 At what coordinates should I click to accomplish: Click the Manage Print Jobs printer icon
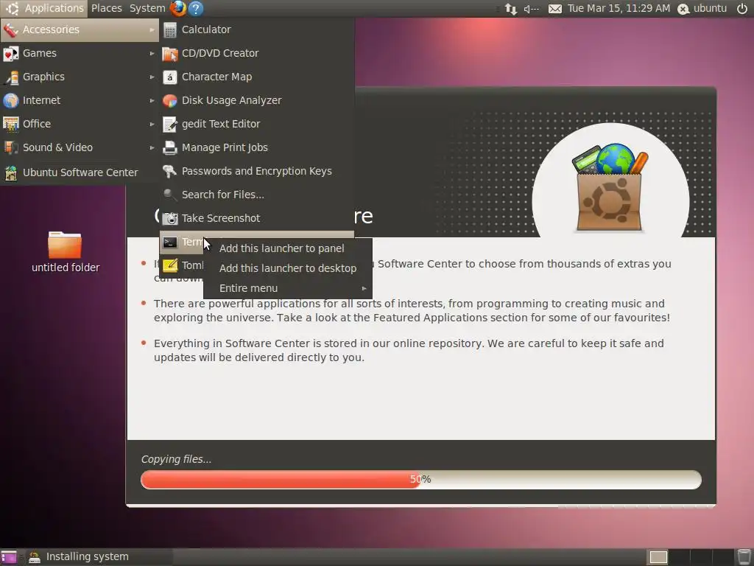coord(170,147)
